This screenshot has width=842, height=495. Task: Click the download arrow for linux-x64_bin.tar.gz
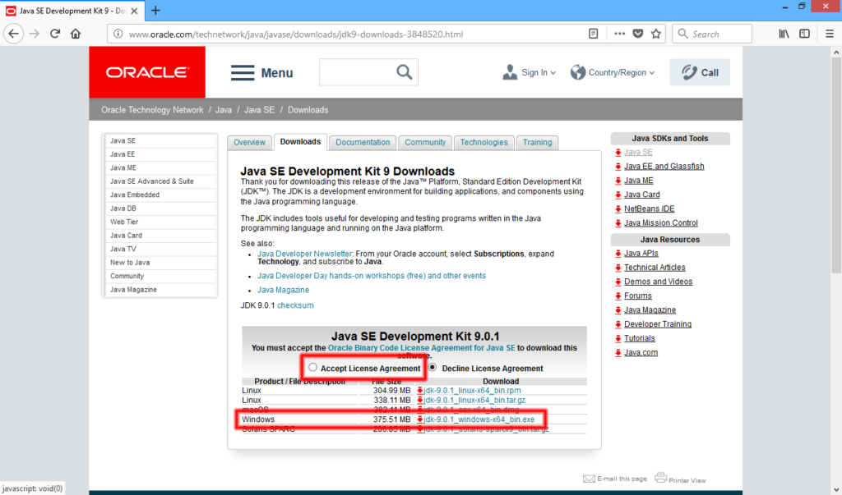pos(420,400)
